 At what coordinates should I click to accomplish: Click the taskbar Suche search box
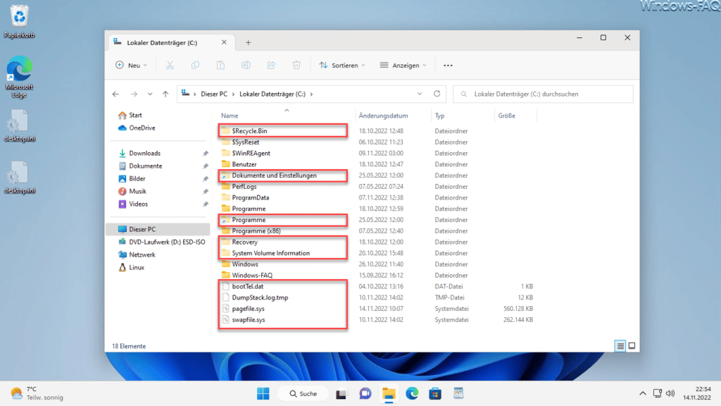(303, 393)
